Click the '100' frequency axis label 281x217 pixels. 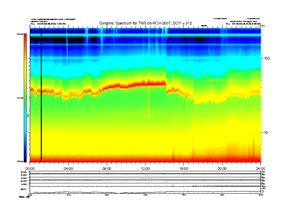coord(267,59)
